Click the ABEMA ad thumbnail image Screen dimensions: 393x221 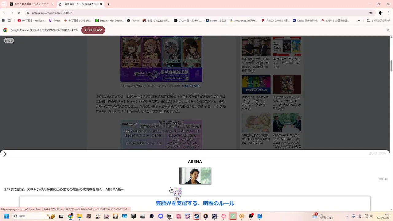click(x=195, y=176)
